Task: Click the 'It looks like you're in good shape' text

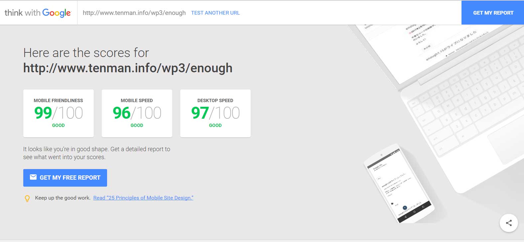Action: (97, 153)
